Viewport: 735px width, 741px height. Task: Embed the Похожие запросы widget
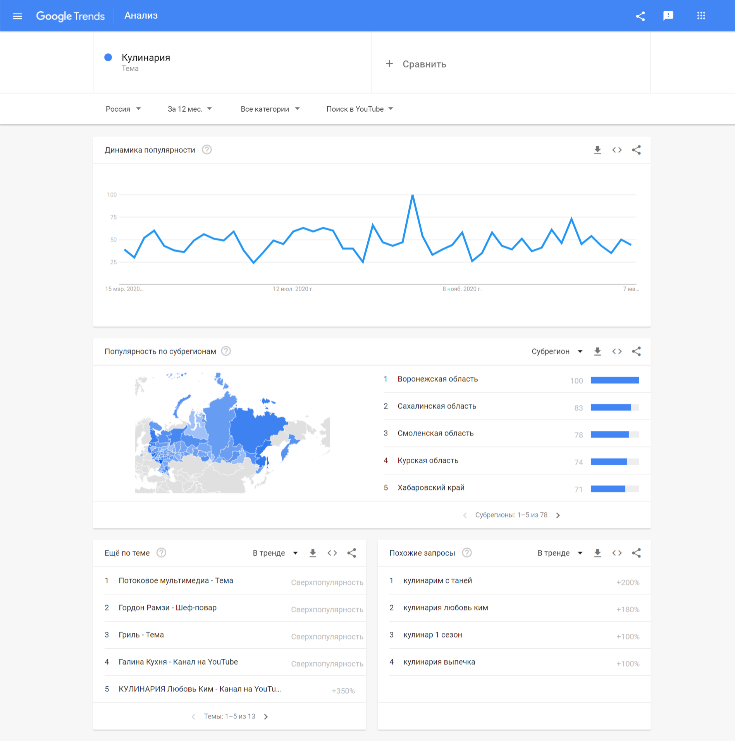point(617,553)
